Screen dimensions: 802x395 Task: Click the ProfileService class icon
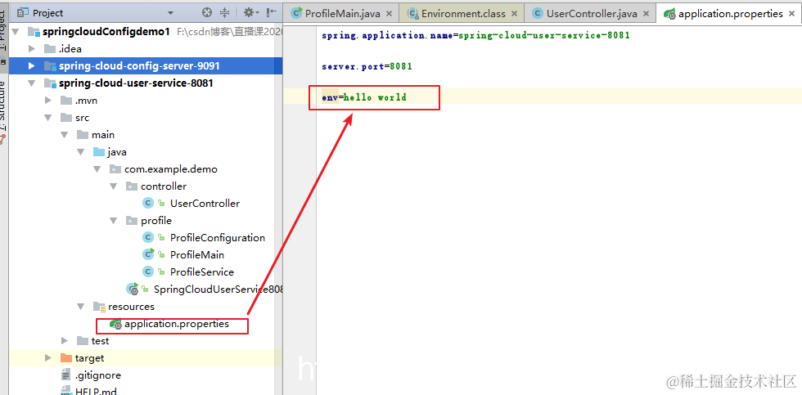(148, 272)
